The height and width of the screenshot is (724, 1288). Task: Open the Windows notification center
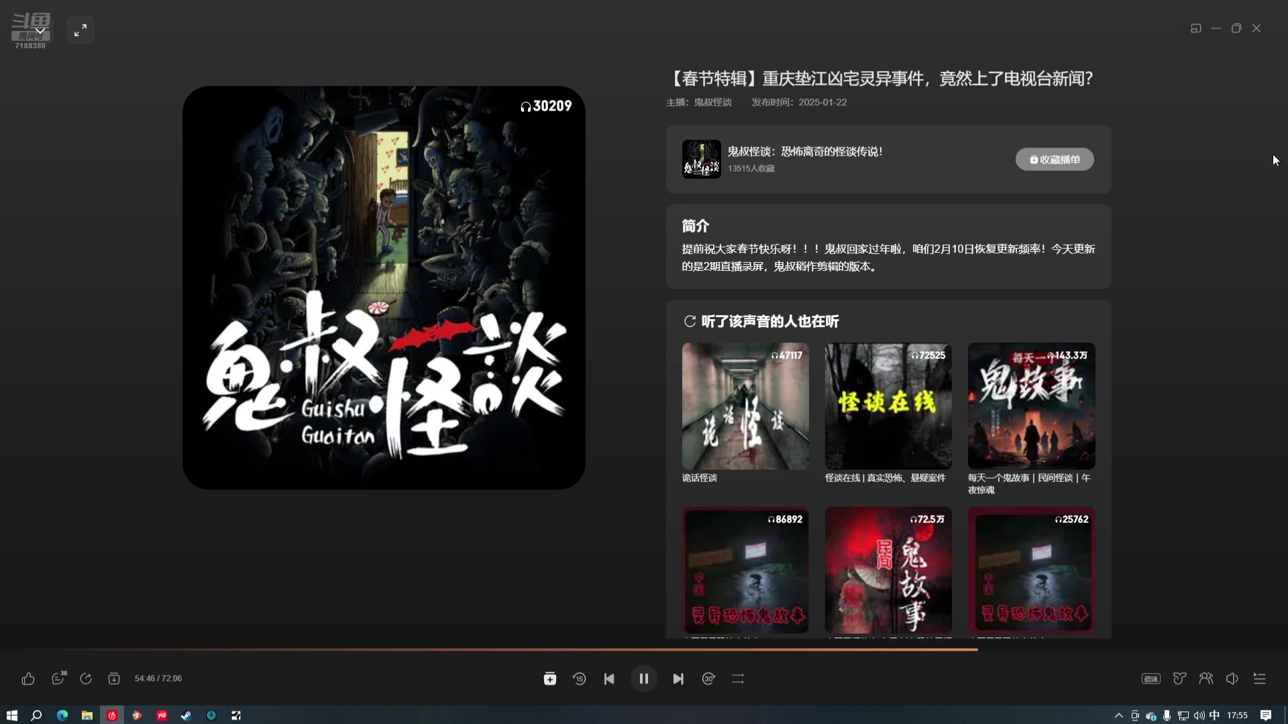pyautogui.click(x=1266, y=715)
